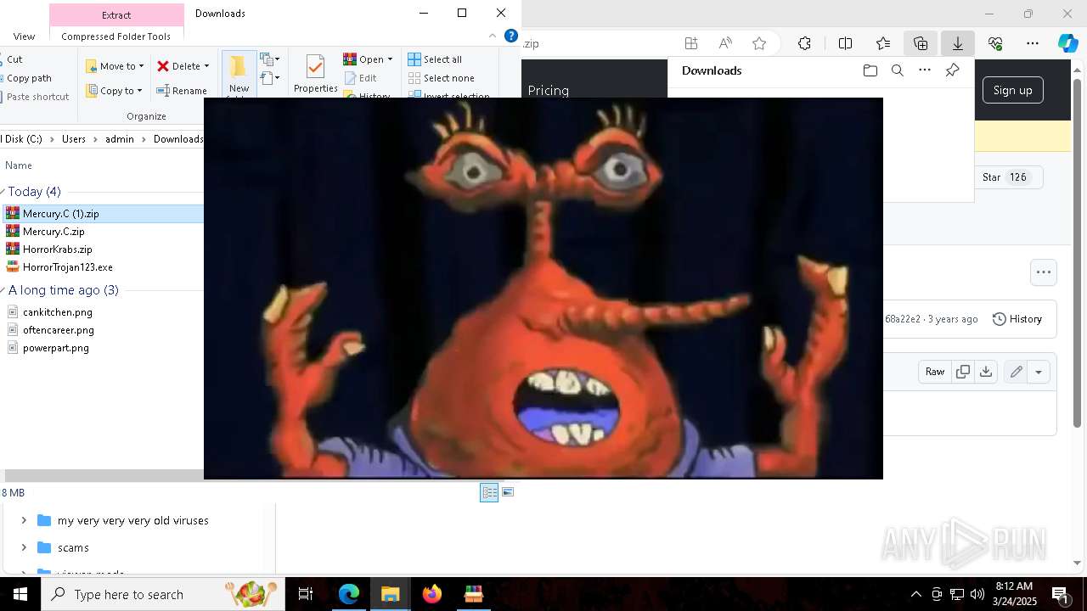The width and height of the screenshot is (1087, 611).
Task: Switch to Large icons view in status bar
Action: [x=508, y=492]
